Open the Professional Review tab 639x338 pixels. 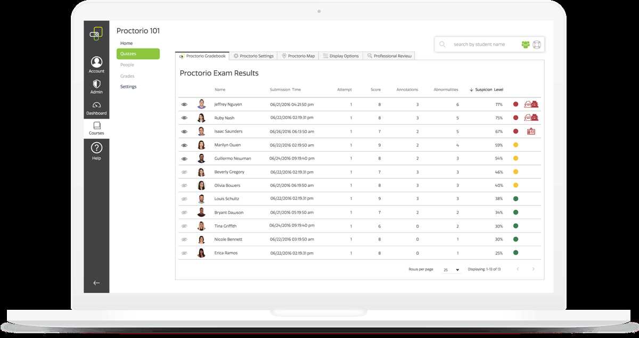point(389,56)
